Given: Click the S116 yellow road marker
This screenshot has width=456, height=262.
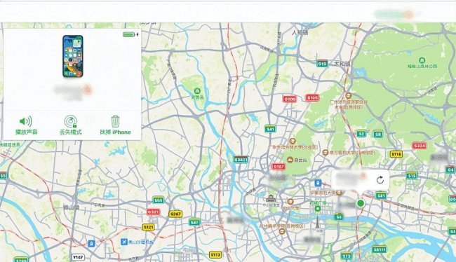Looking at the screenshot, I should point(396,154).
